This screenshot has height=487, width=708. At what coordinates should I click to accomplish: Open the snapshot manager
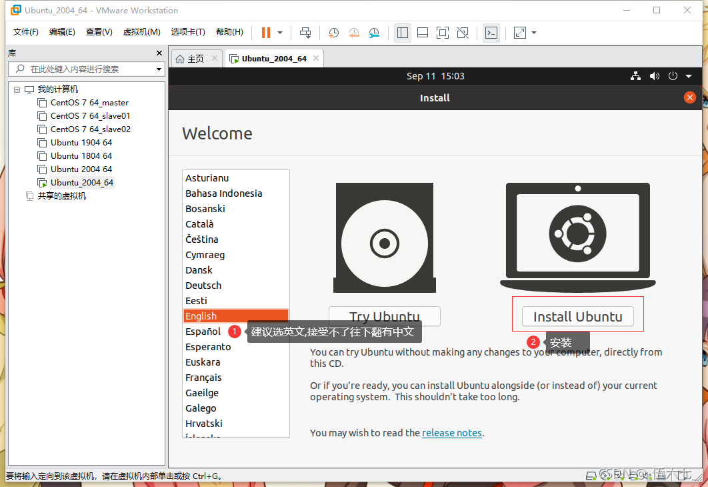tap(374, 33)
